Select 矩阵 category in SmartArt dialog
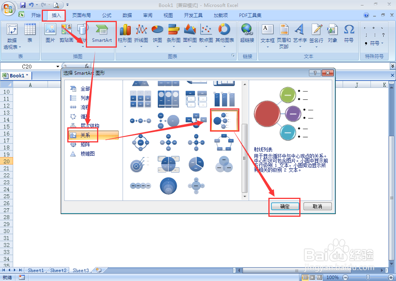The width and height of the screenshot is (396, 281). [85, 144]
